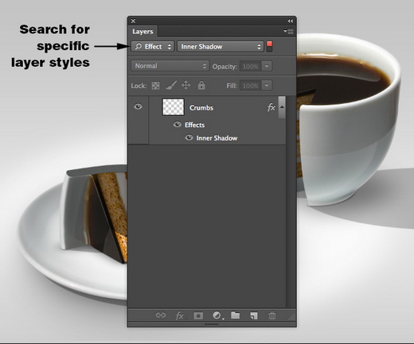Toggle visibility of Effects
This screenshot has height=344, width=414.
pos(177,125)
